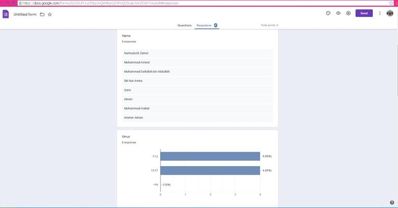Open the help question mark icon
Image resolution: width=398 pixels, height=208 pixels.
[392, 202]
